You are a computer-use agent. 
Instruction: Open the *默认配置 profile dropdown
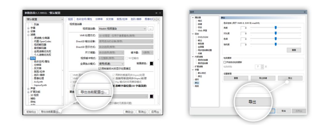coord(44,19)
